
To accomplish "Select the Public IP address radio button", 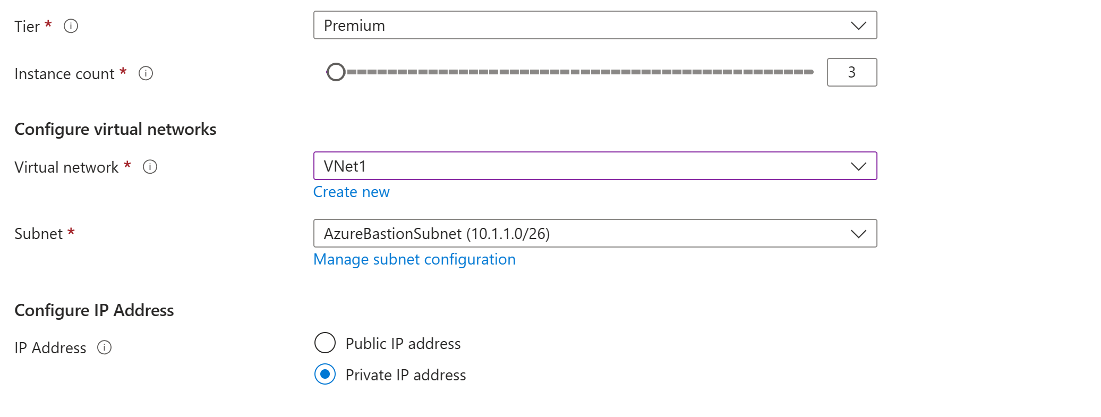I will 325,343.
